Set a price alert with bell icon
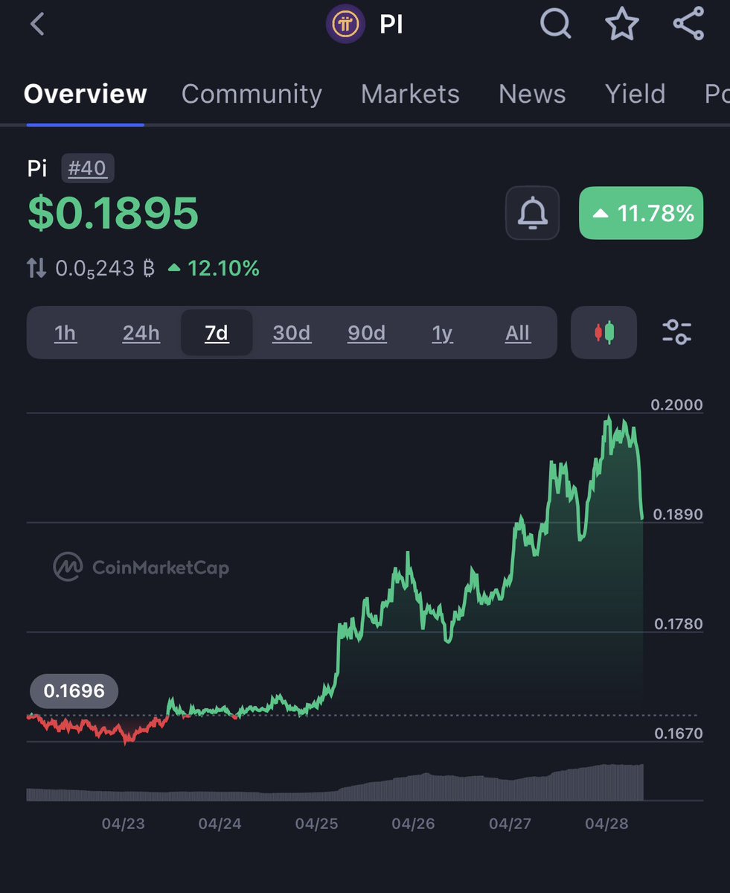Viewport: 730px width, 893px height. tap(532, 213)
